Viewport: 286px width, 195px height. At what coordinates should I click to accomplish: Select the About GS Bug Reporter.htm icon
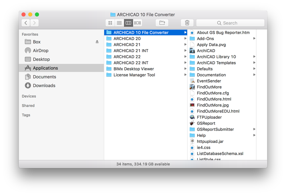tap(192, 32)
